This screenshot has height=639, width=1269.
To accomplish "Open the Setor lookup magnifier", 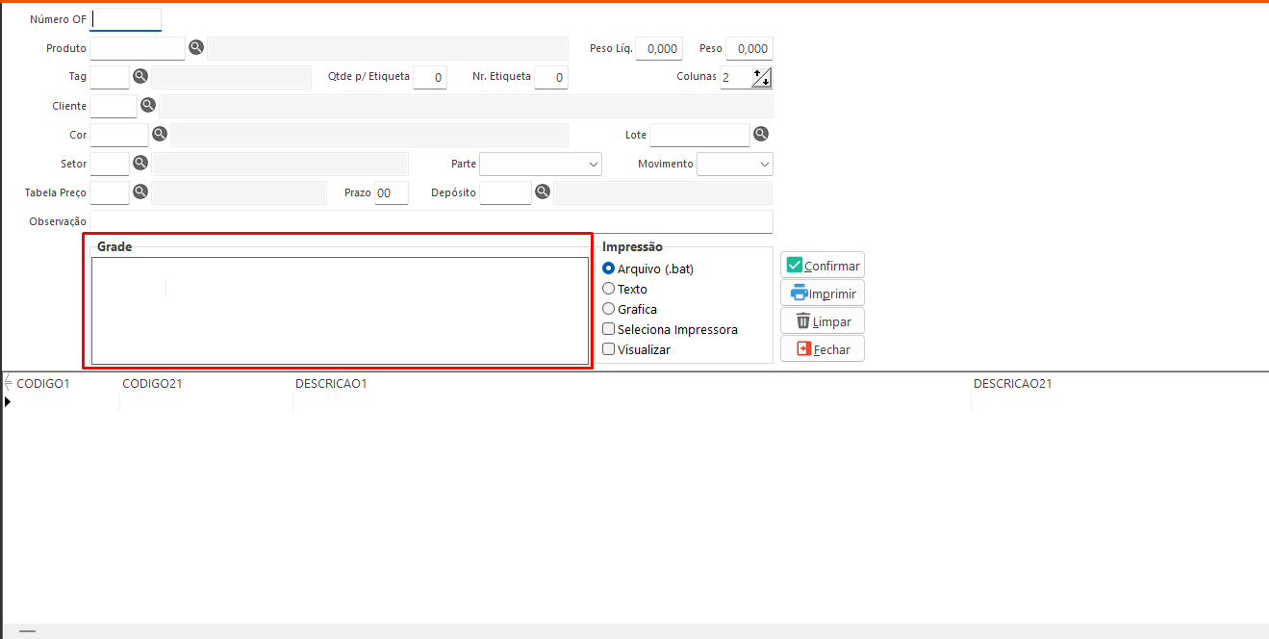I will pos(140,163).
